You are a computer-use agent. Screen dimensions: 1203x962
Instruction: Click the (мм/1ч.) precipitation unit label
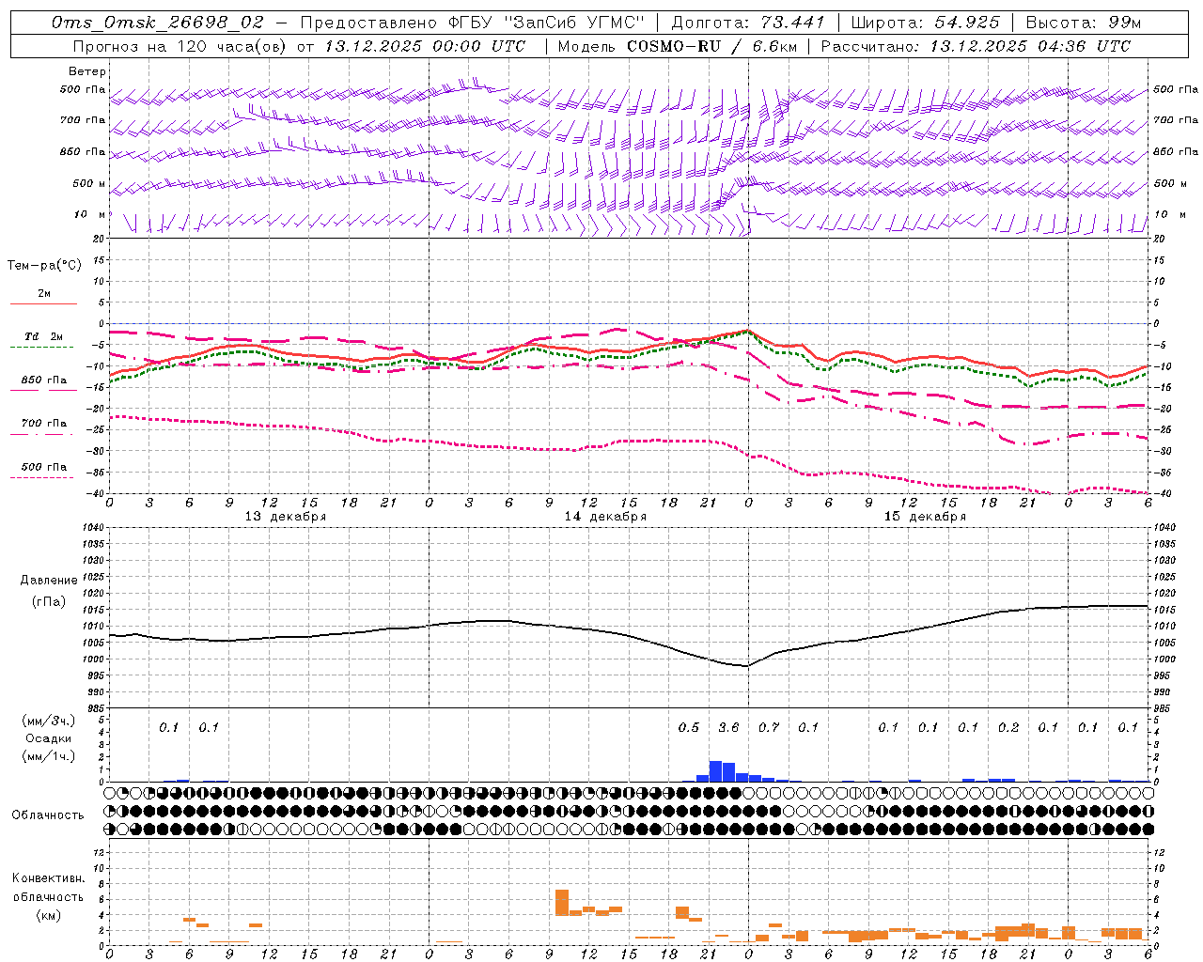[x=49, y=756]
